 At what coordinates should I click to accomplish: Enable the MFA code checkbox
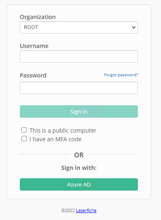(x=24, y=139)
